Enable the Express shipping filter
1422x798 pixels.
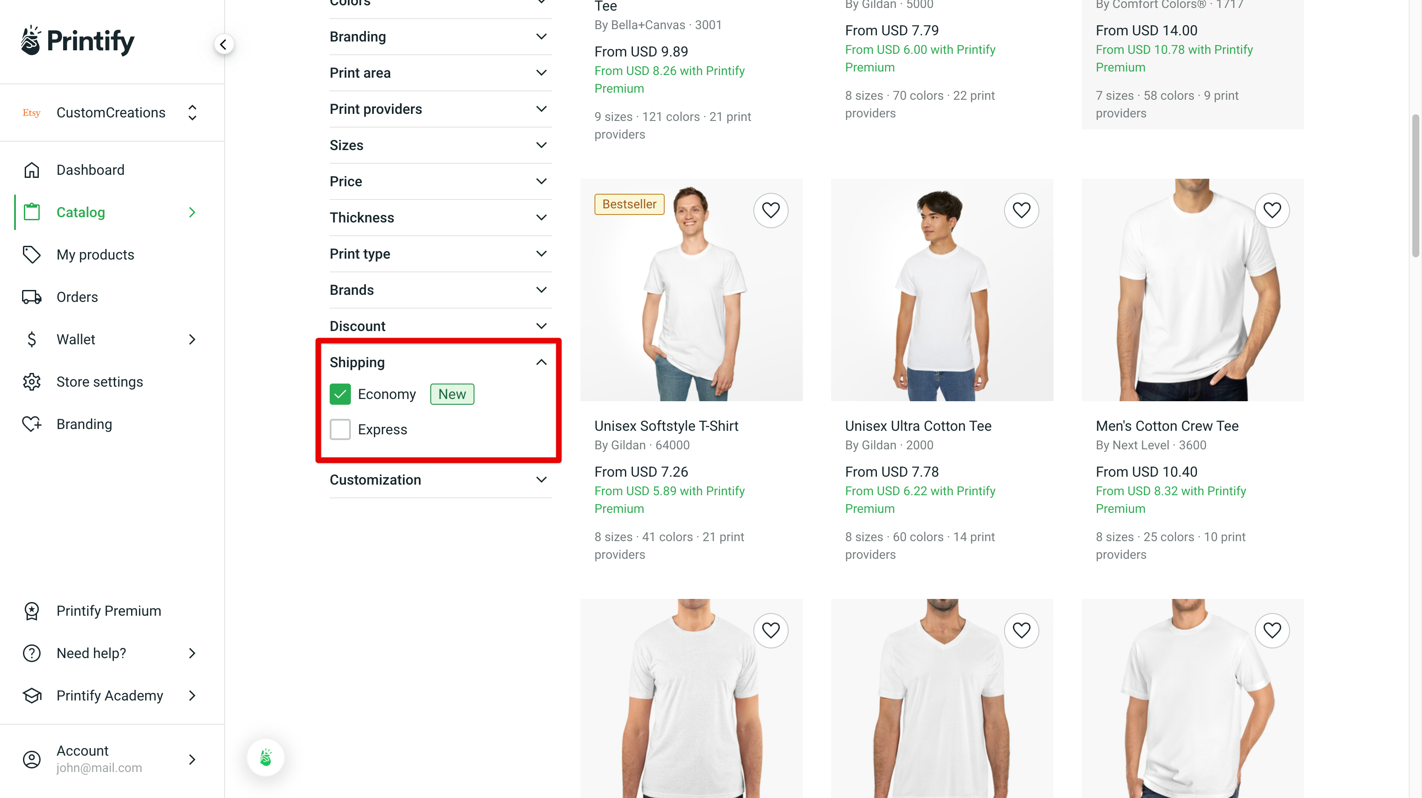click(x=340, y=429)
